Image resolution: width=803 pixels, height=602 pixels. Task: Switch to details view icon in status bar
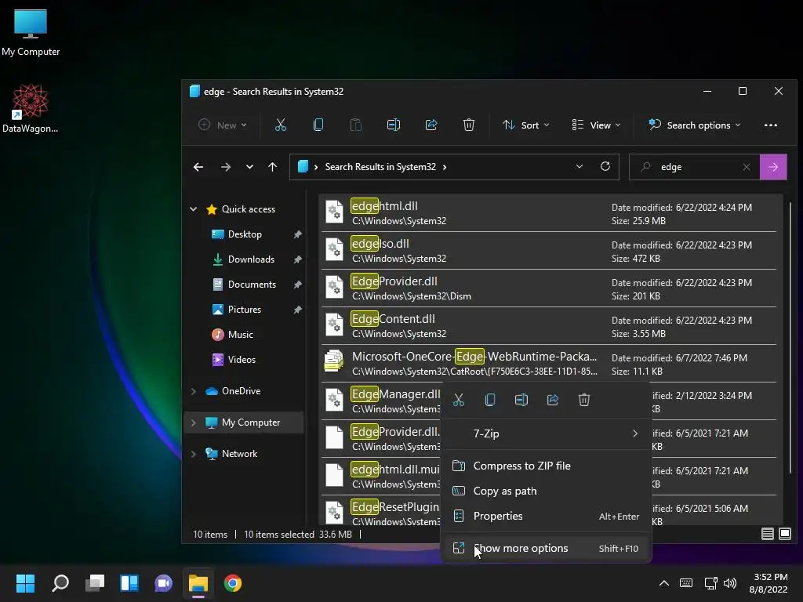(x=767, y=534)
